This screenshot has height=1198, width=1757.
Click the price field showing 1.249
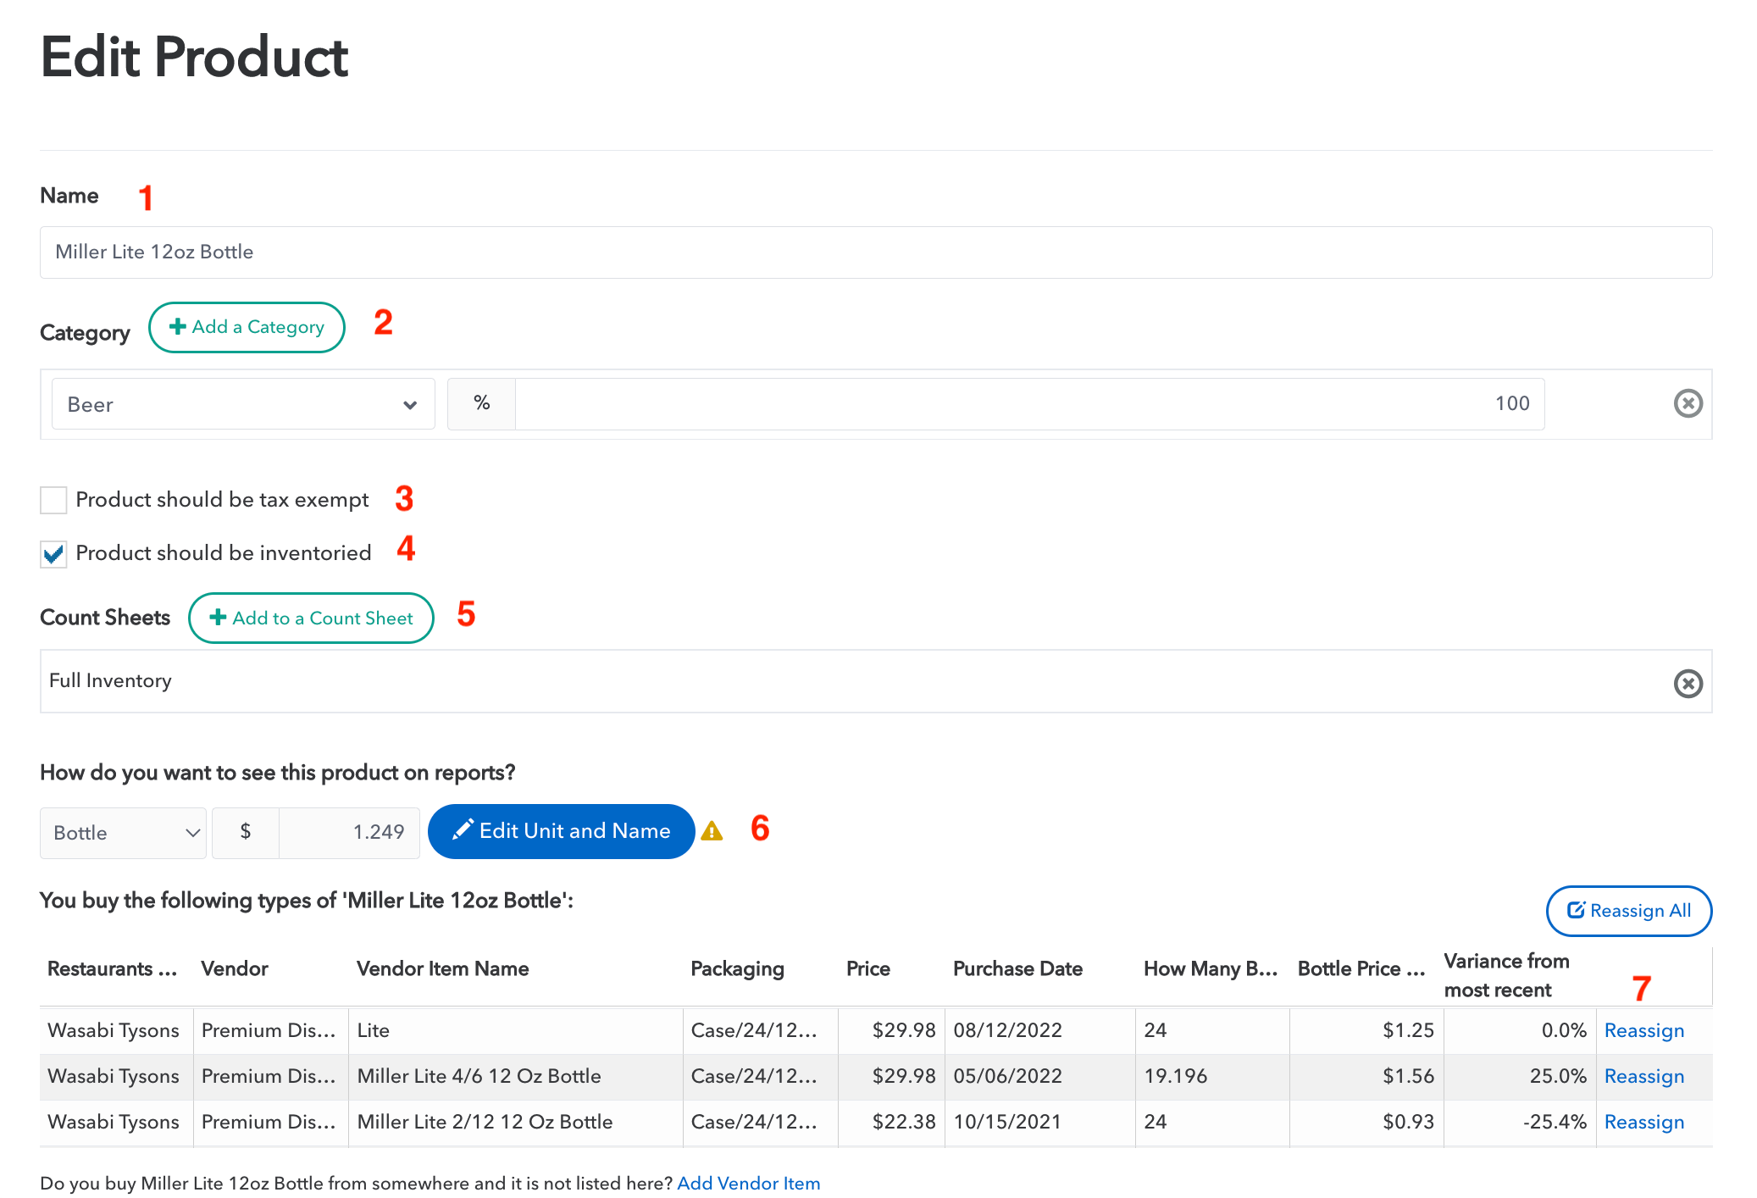click(349, 833)
